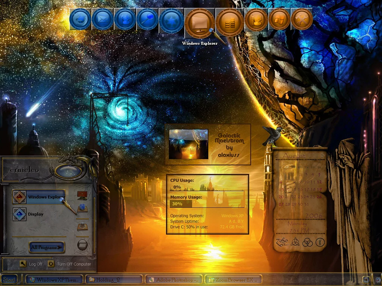The image size is (382, 286).
Task: Open the orange stacked-bars dock icon
Action: (x=229, y=22)
